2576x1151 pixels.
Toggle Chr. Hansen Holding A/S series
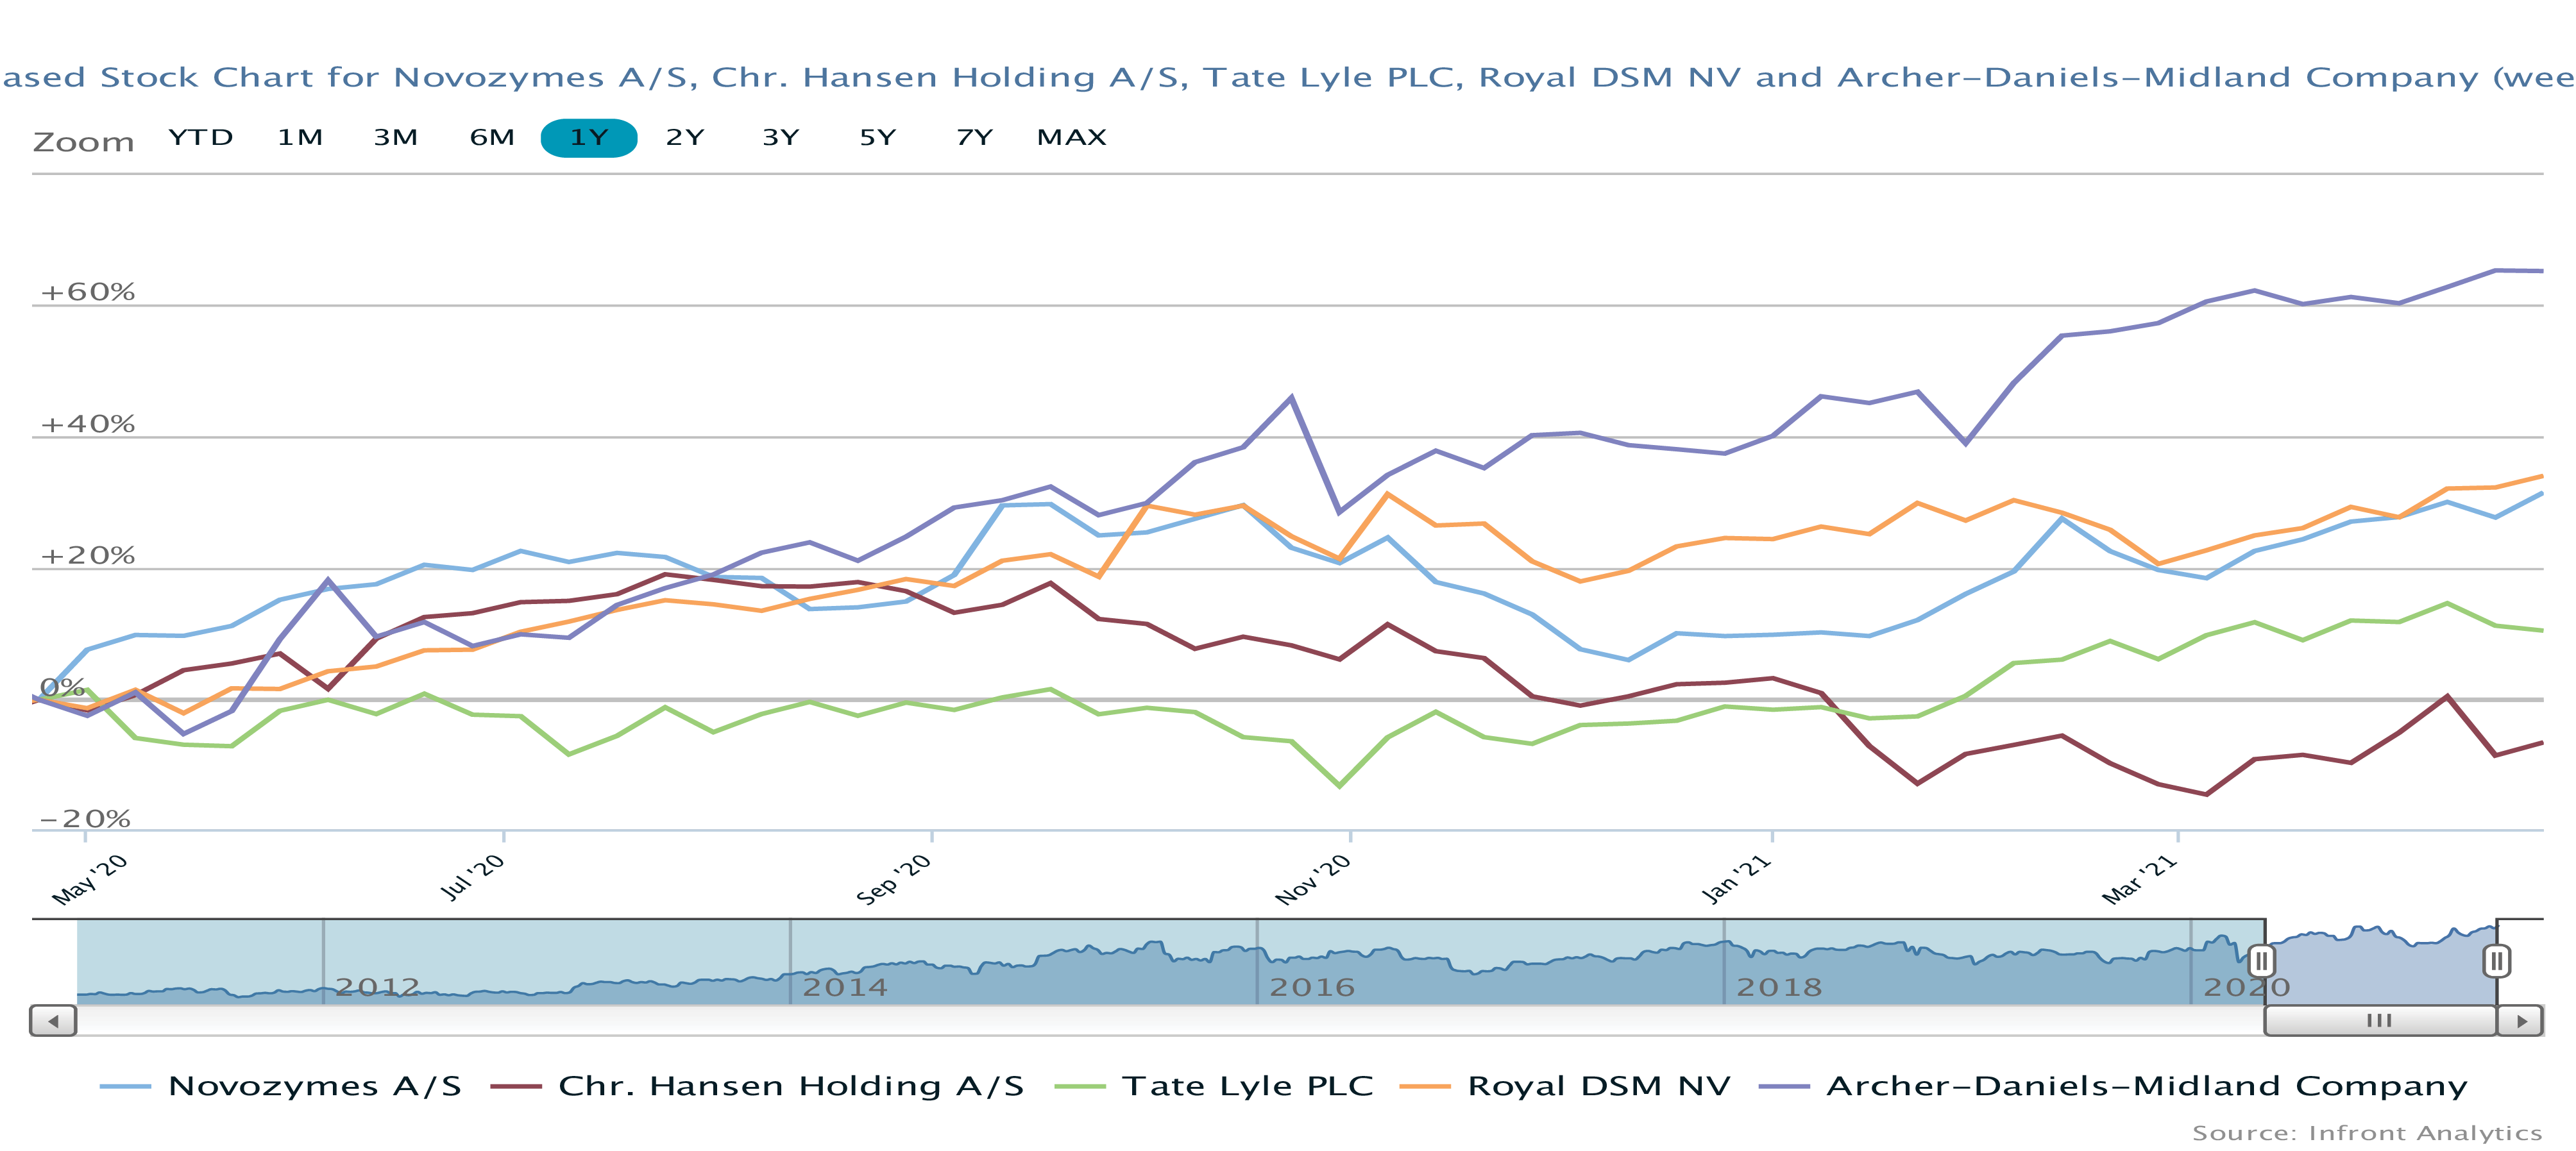(x=790, y=1086)
